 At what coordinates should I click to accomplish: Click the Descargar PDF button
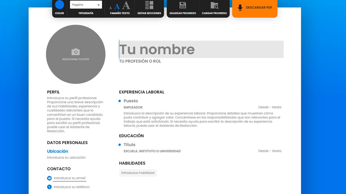254,8
